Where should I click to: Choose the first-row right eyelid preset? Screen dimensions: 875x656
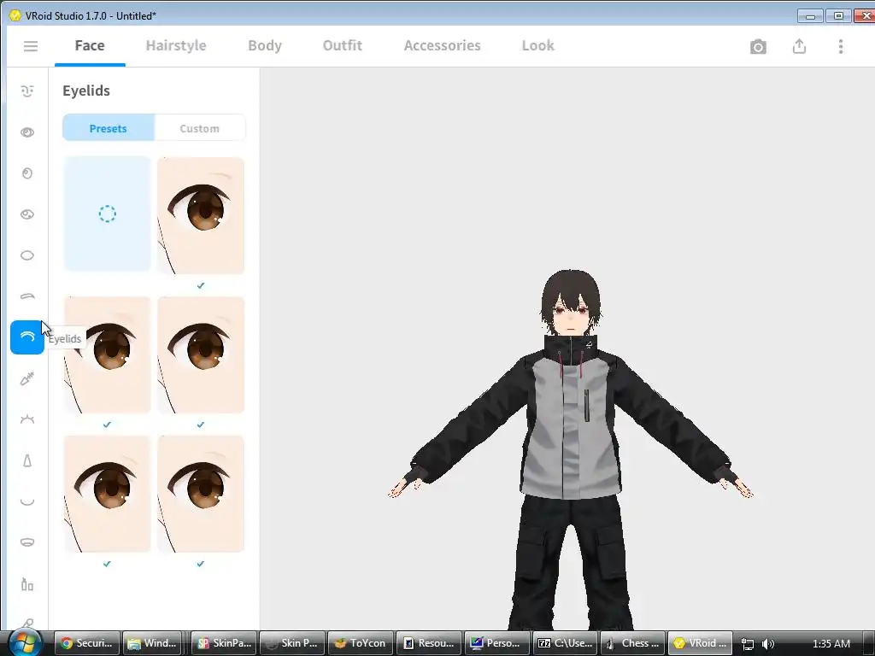pos(201,215)
